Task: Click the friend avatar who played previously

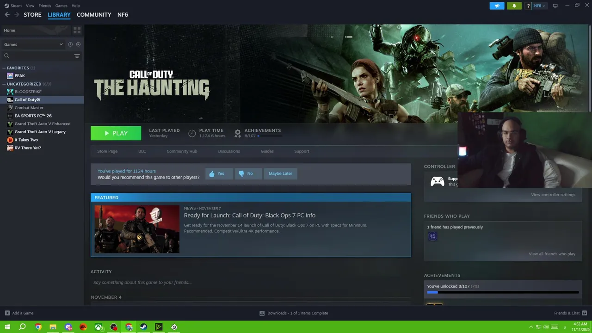Action: point(432,236)
